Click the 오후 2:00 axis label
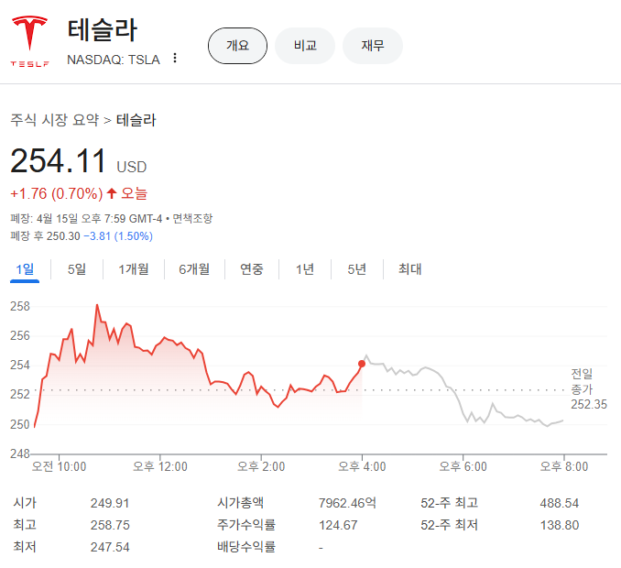The image size is (621, 568). click(261, 466)
